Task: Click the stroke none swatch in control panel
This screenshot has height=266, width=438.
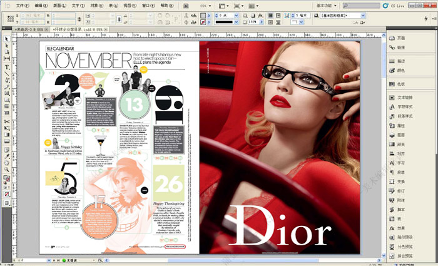Action: pyautogui.click(x=203, y=22)
